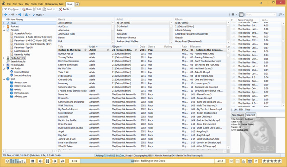Select Accessible Tracks playlist
This screenshot has width=287, height=167.
[x=23, y=33]
